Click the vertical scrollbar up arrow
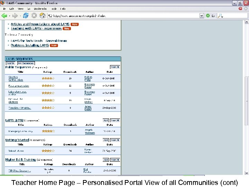Viewport: 249px width, 187px height. (x=247, y=22)
